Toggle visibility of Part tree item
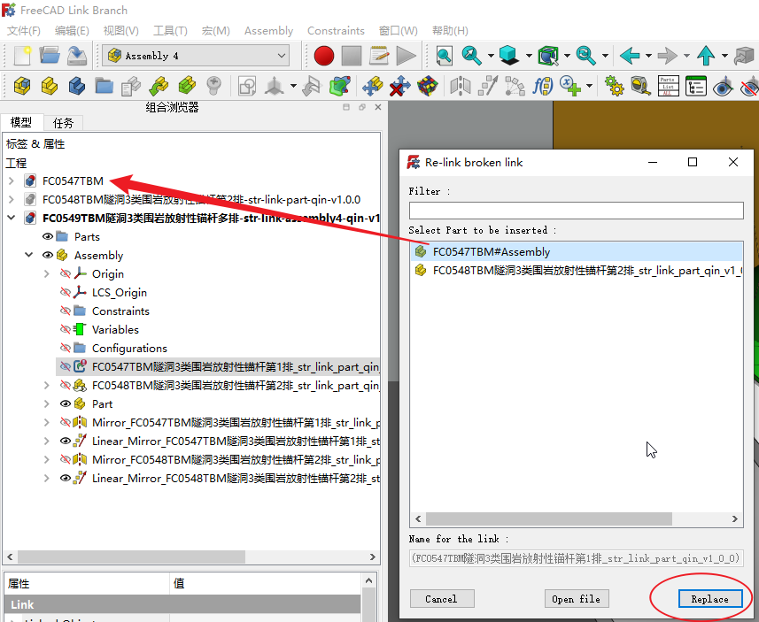Screen dimensions: 759x622 [65, 403]
